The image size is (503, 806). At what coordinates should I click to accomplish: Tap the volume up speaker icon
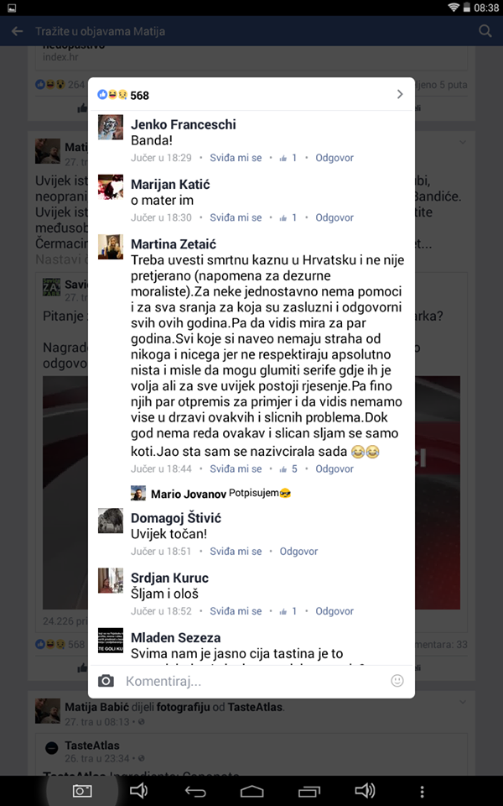[365, 791]
